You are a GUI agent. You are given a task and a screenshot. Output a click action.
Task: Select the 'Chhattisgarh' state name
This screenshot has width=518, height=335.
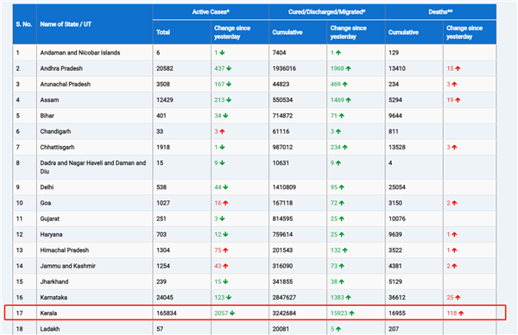[57, 148]
